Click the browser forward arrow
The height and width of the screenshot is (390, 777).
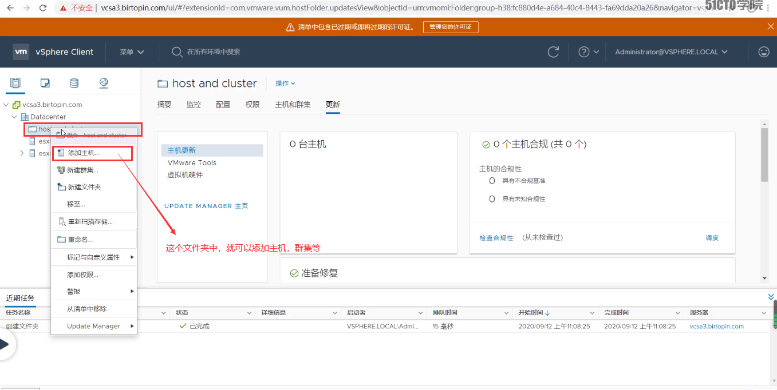coord(26,8)
